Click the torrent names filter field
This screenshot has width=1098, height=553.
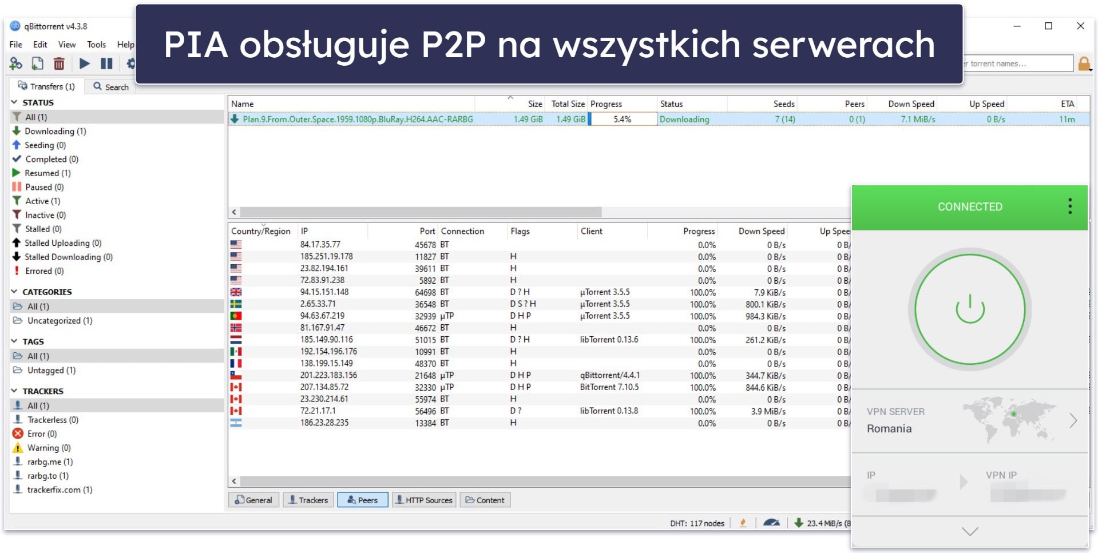pos(1017,63)
